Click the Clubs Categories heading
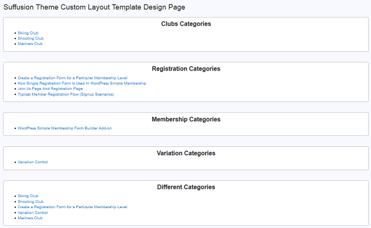This screenshot has height=228, width=371. coord(186,24)
